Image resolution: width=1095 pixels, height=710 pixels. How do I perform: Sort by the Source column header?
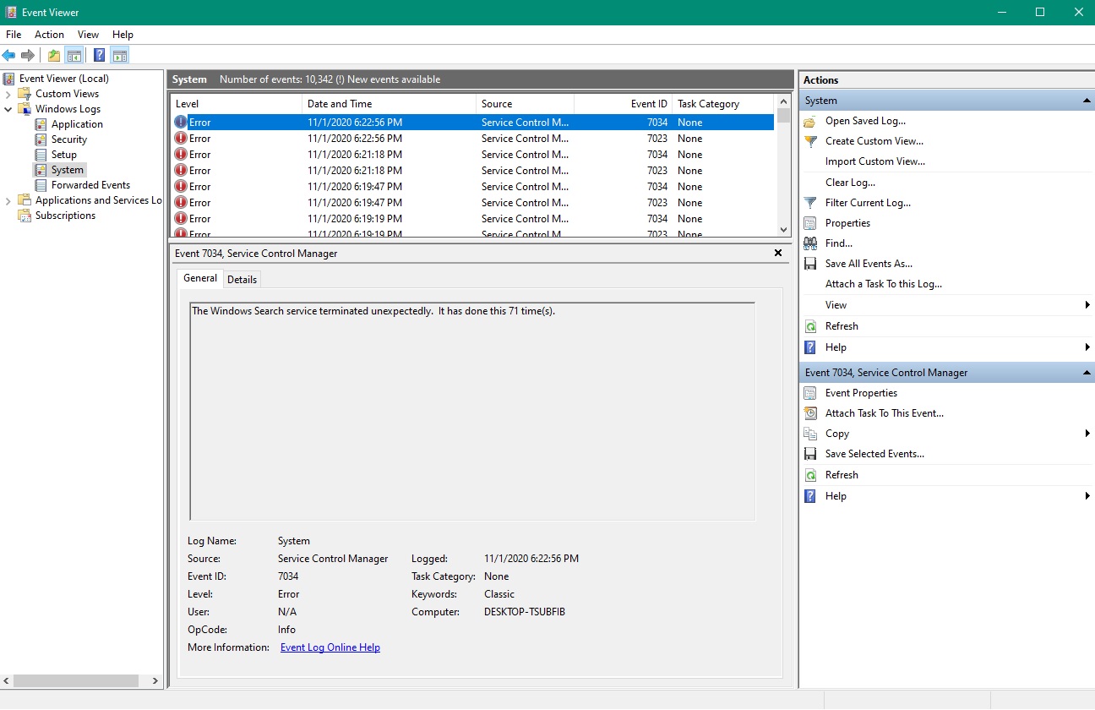click(x=525, y=104)
